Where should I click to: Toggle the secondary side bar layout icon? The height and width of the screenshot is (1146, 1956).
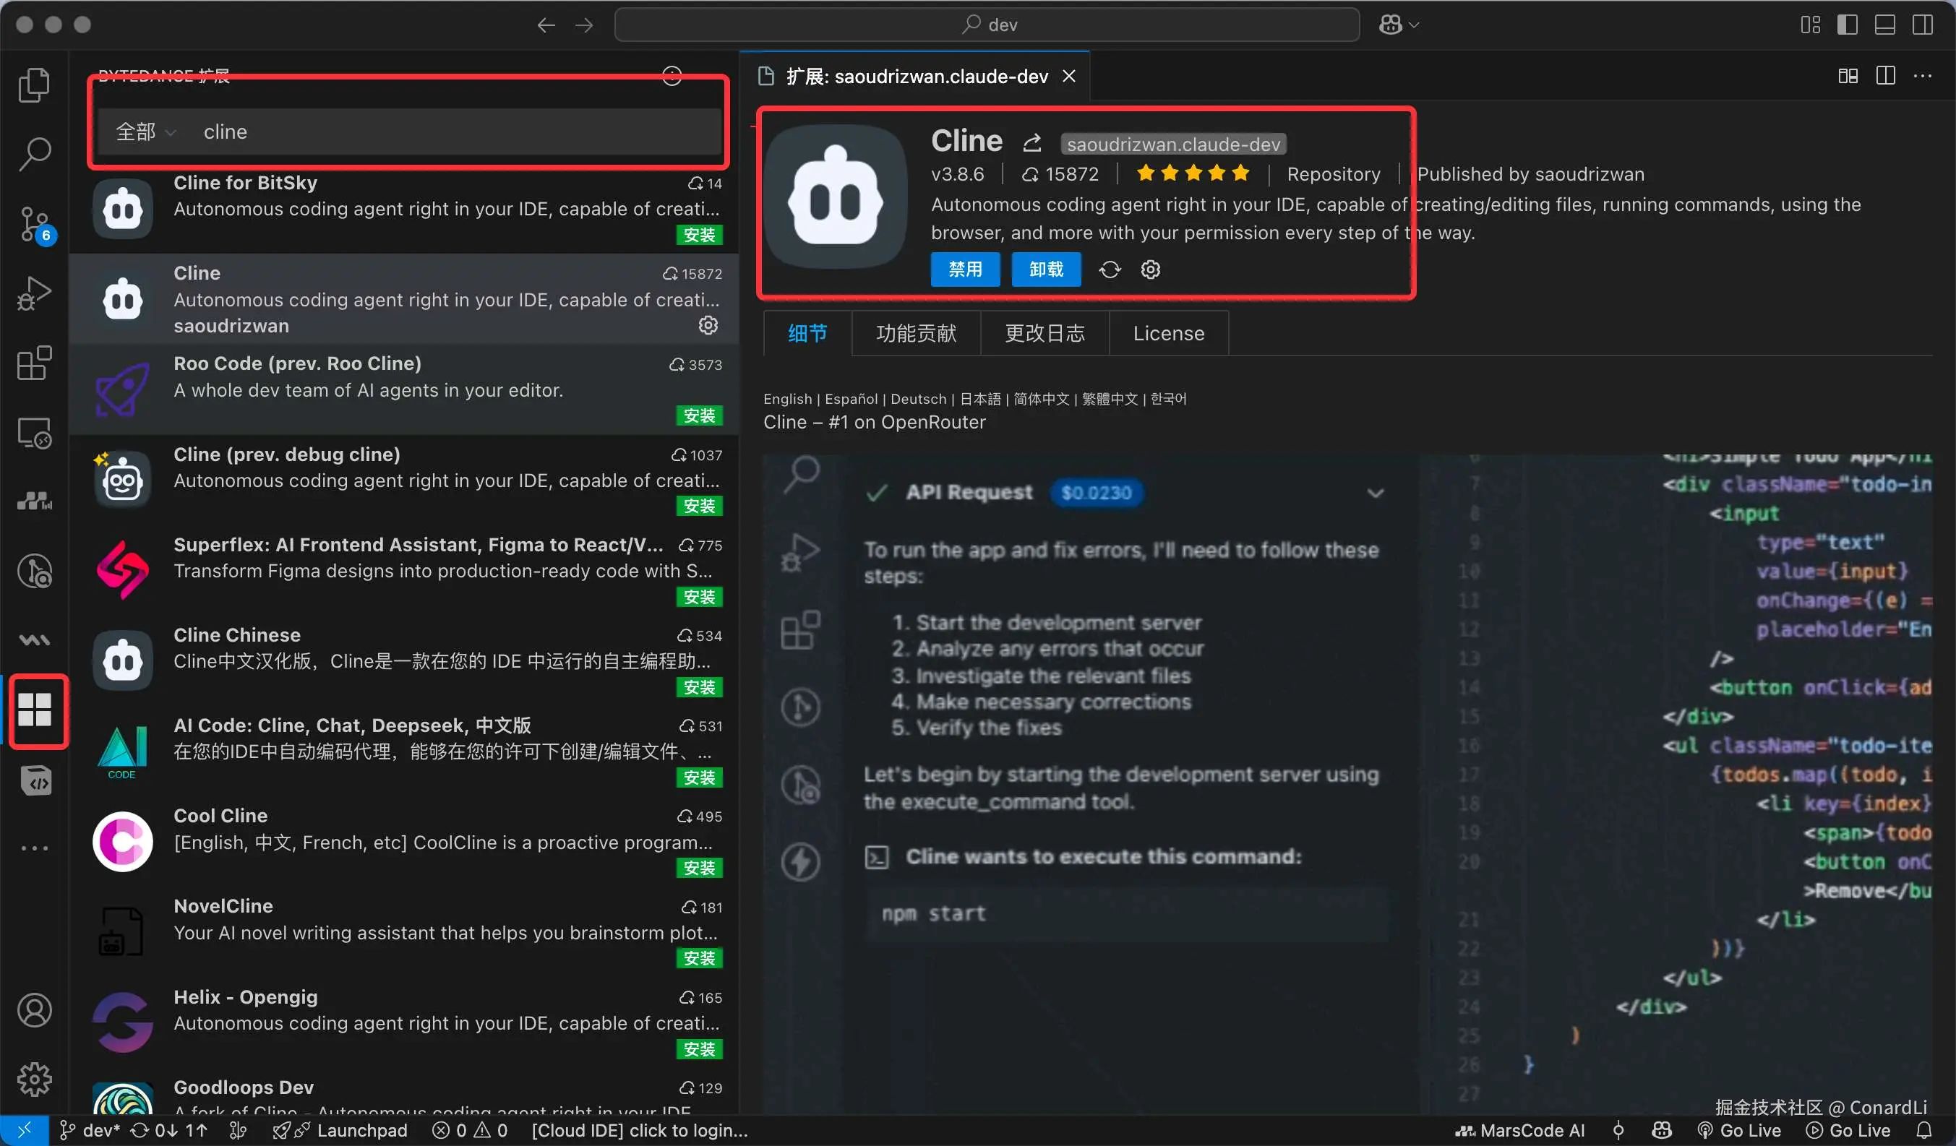click(1923, 25)
